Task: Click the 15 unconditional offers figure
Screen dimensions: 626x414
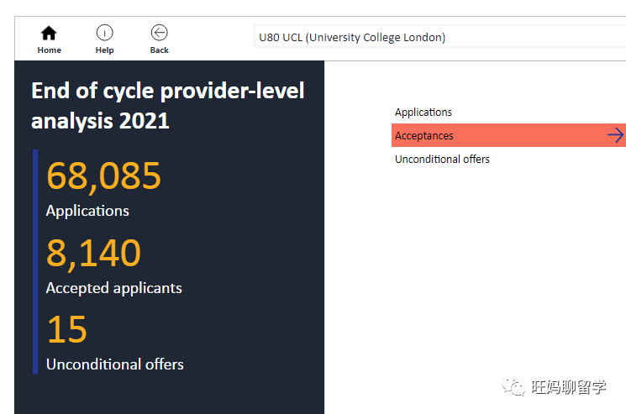Action: point(66,330)
